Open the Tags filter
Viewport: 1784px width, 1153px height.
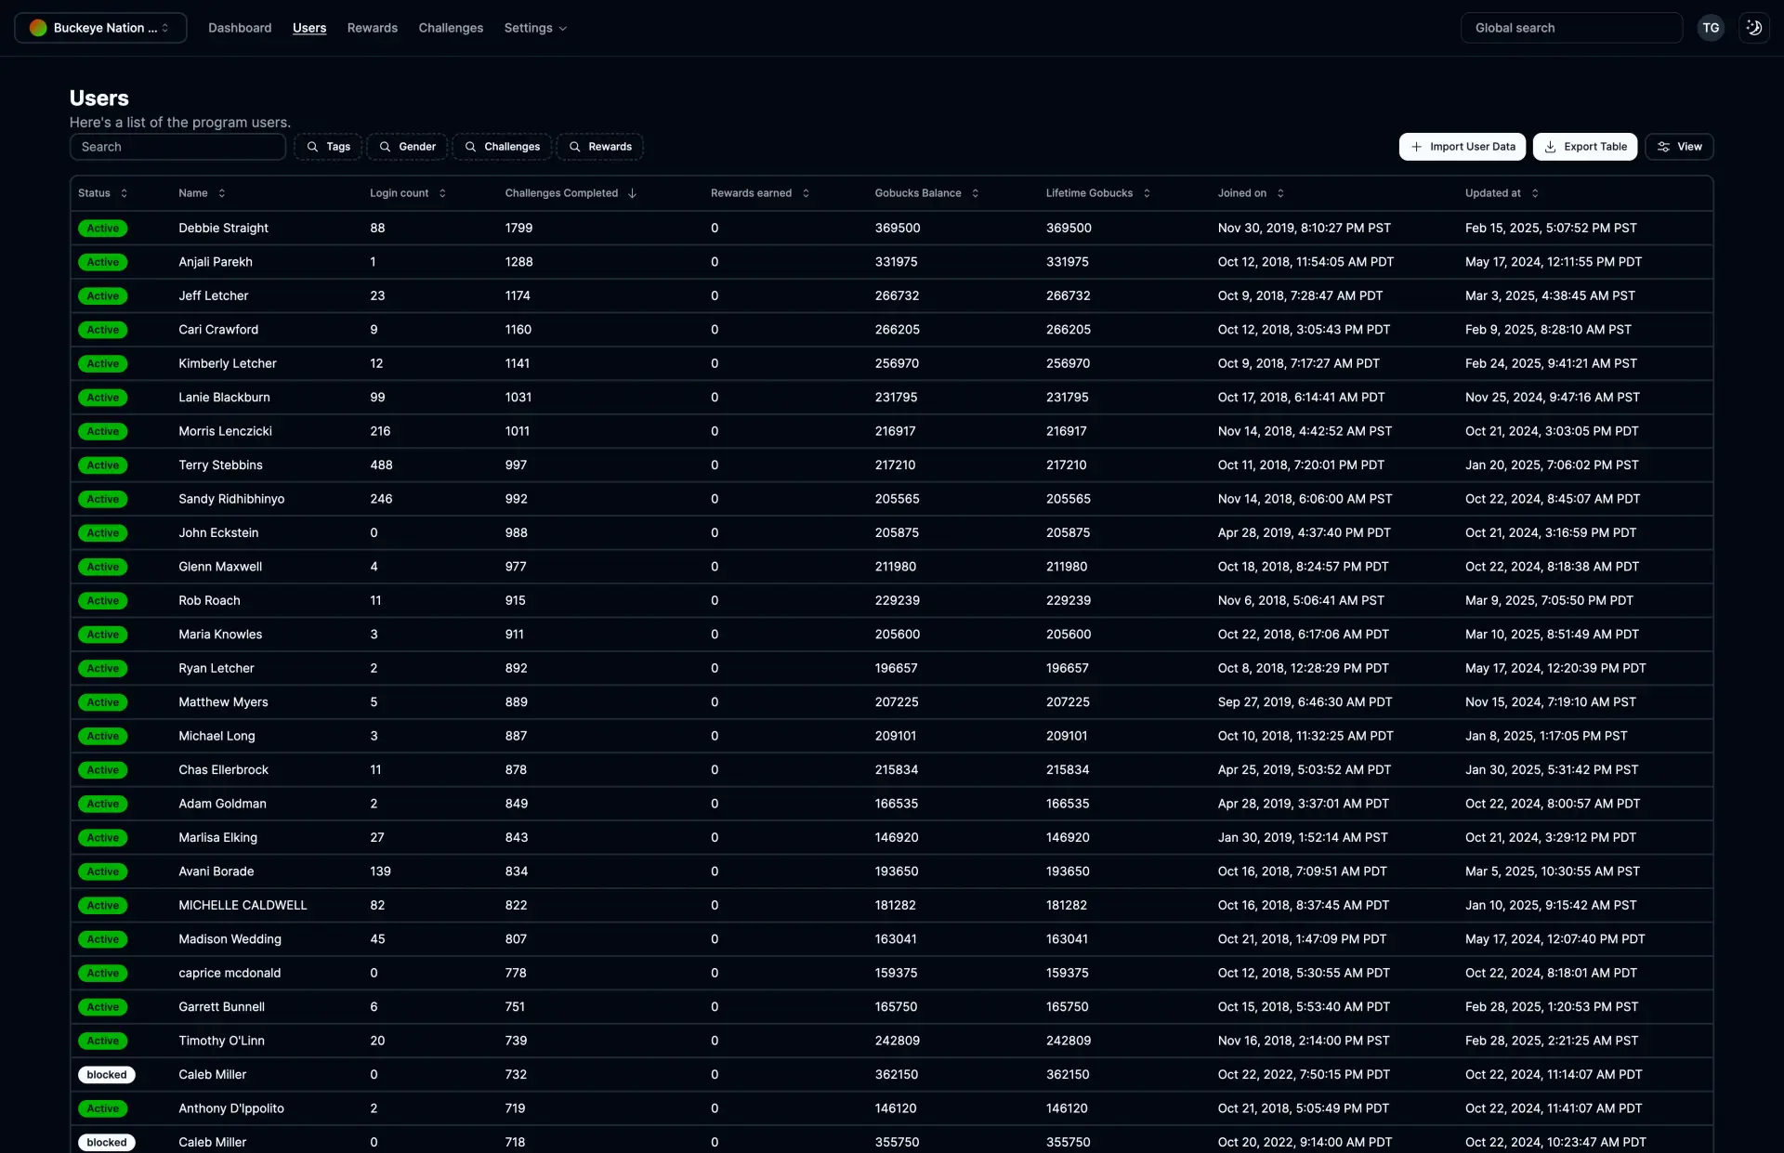tap(328, 147)
